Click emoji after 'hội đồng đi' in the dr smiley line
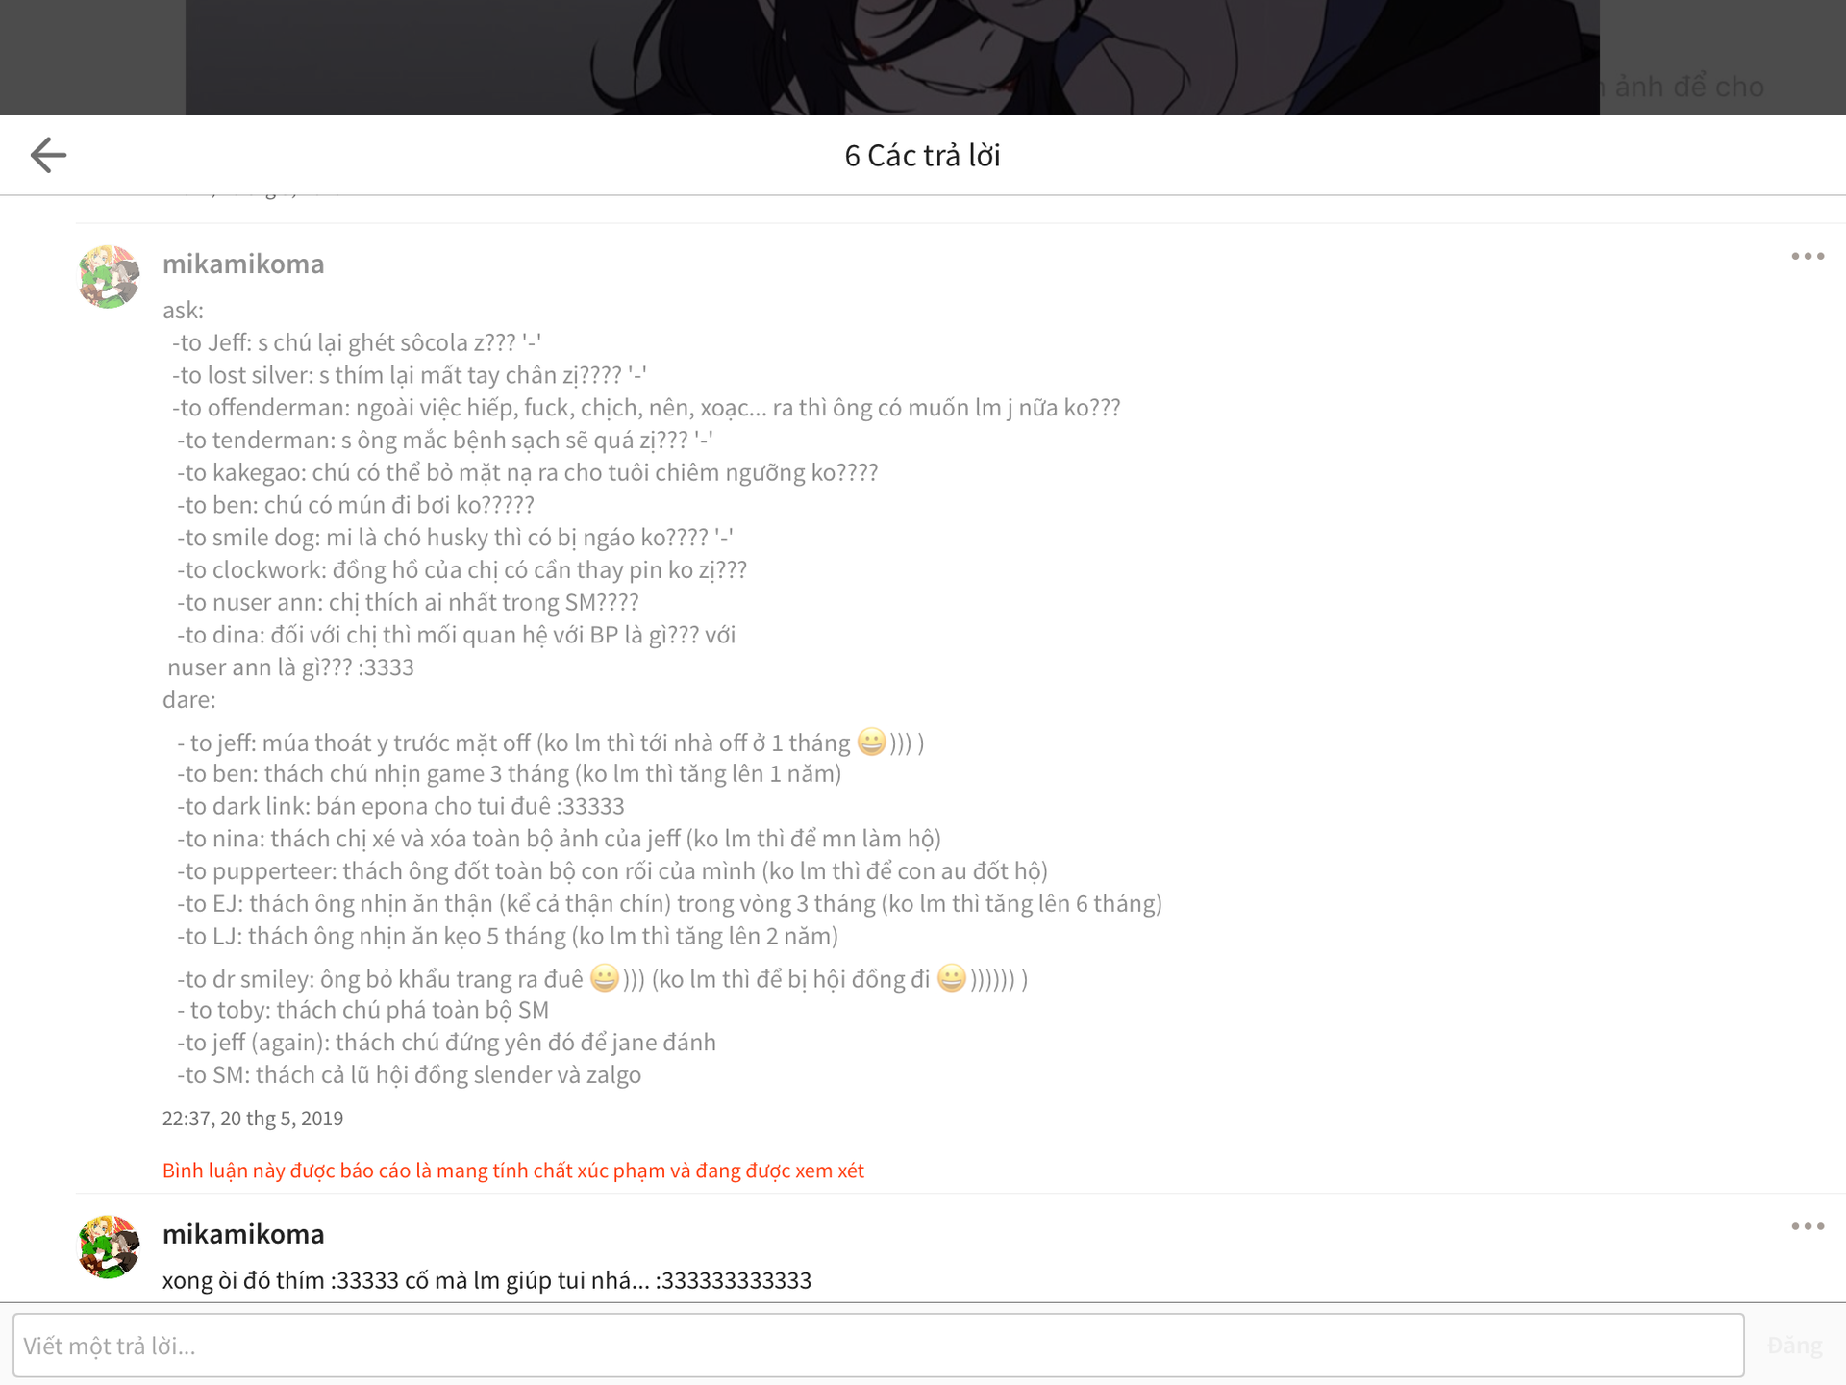The image size is (1846, 1385). pyautogui.click(x=951, y=978)
